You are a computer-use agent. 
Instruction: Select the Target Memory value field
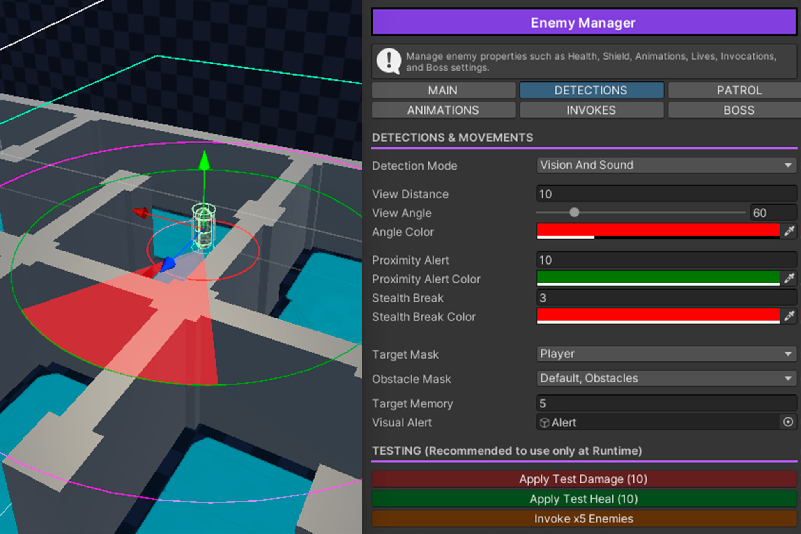pyautogui.click(x=665, y=403)
